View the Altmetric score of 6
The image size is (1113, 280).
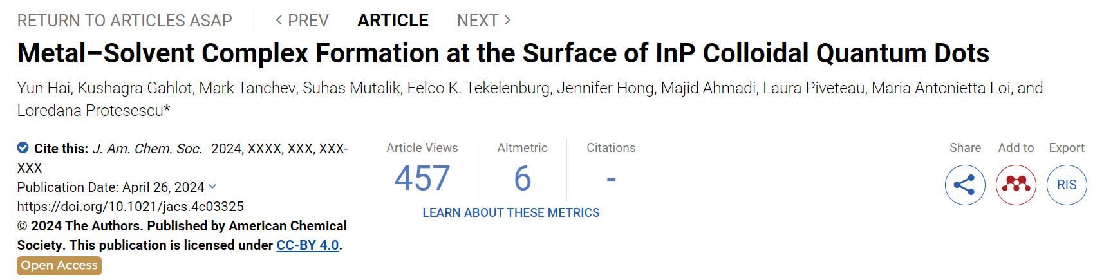click(522, 178)
